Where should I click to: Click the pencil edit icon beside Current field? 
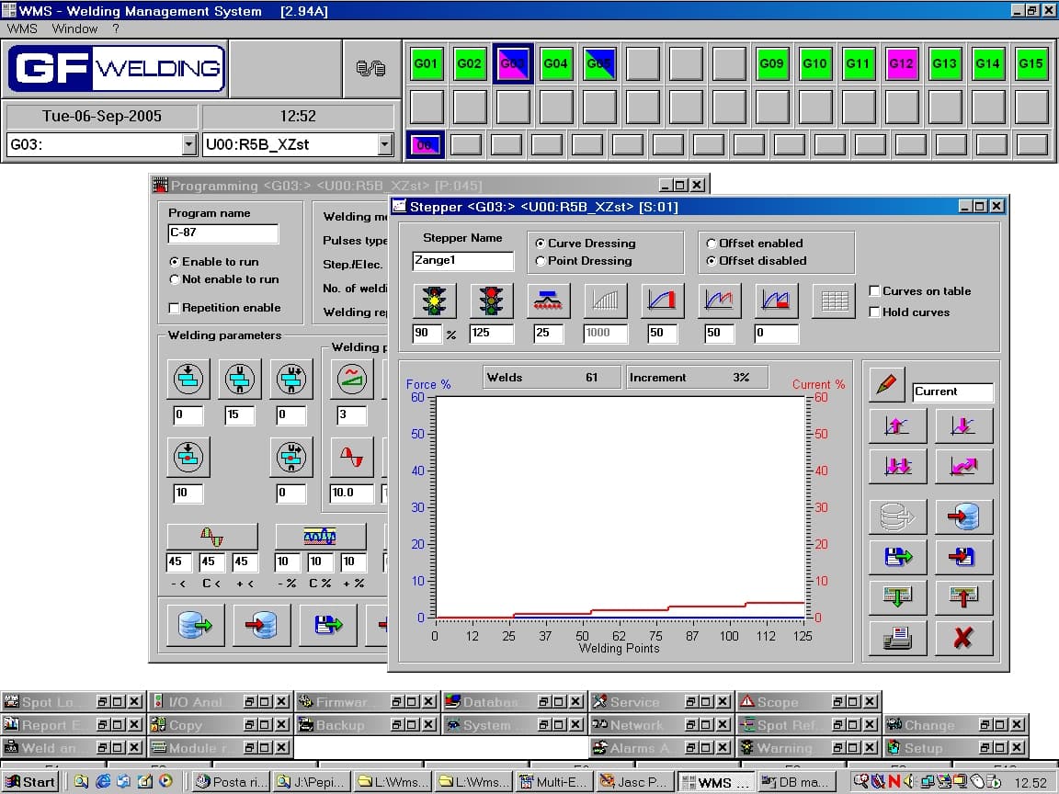[x=886, y=385]
